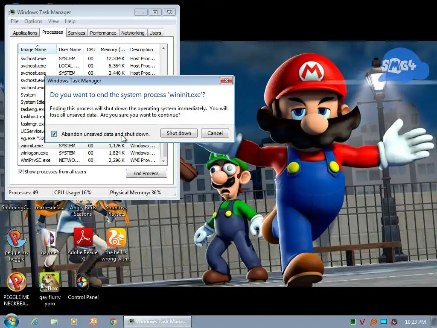Viewport: 437px width, 328px height.
Task: Toggle 'Show processes from all users' checkbox
Action: [20, 172]
